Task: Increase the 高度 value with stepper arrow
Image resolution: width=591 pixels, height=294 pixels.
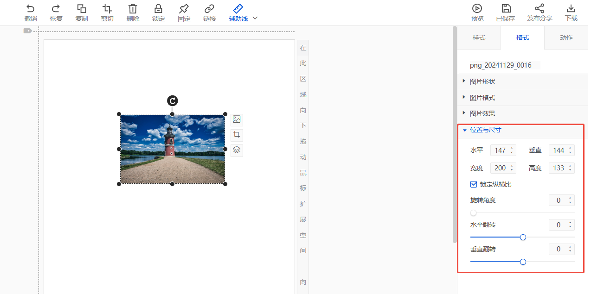Action: pos(570,165)
